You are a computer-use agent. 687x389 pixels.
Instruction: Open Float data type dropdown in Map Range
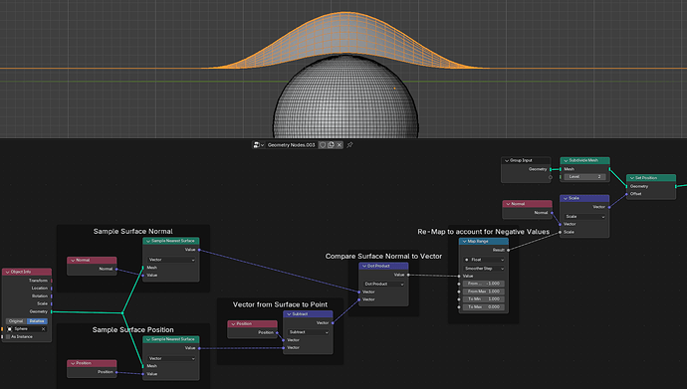click(484, 260)
